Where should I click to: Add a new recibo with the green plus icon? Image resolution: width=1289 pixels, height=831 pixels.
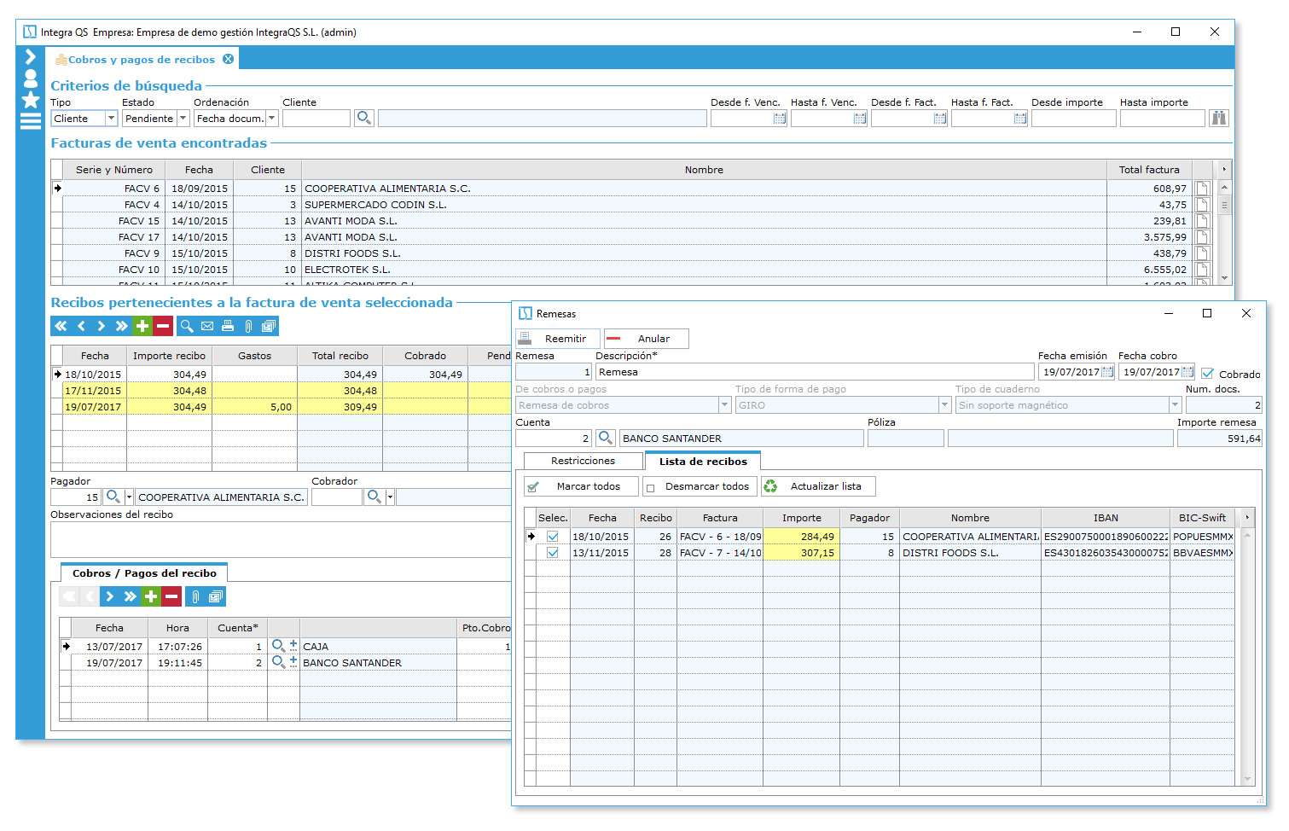[142, 326]
